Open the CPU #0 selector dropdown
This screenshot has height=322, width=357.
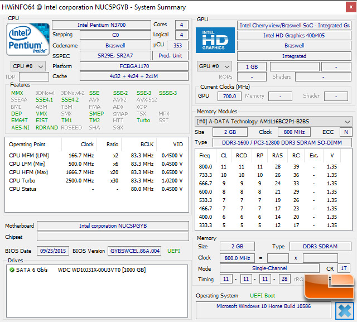coord(28,66)
